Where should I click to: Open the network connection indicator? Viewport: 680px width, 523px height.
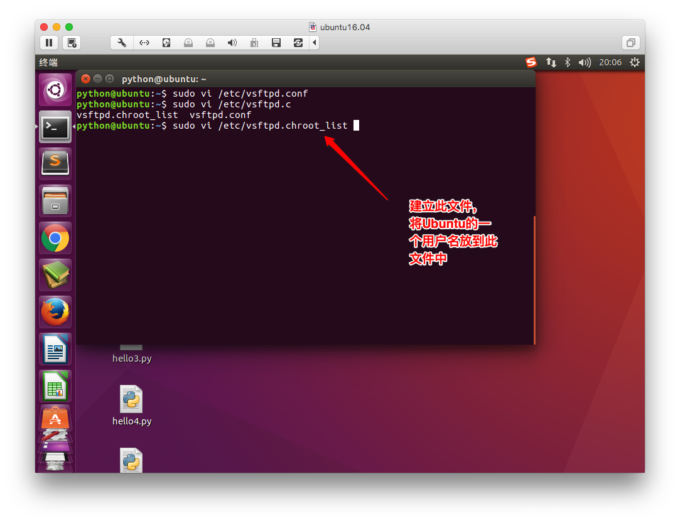[551, 62]
